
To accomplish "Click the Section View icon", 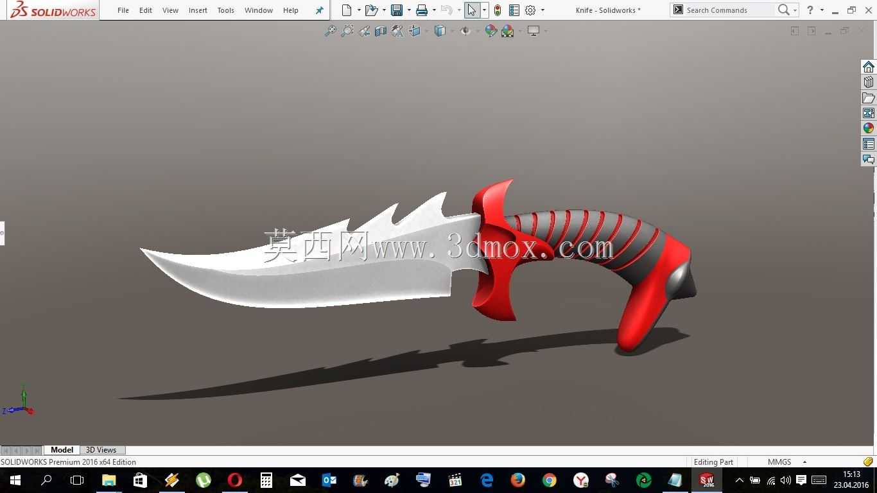I will 381,31.
